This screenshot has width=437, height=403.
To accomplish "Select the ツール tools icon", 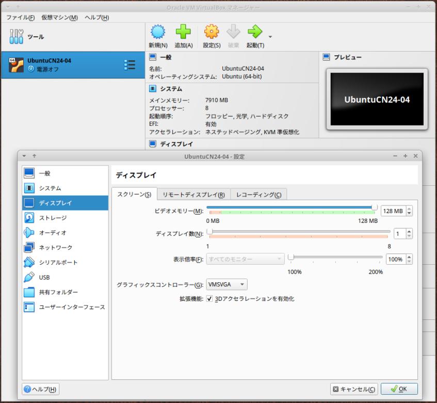I will [17, 37].
